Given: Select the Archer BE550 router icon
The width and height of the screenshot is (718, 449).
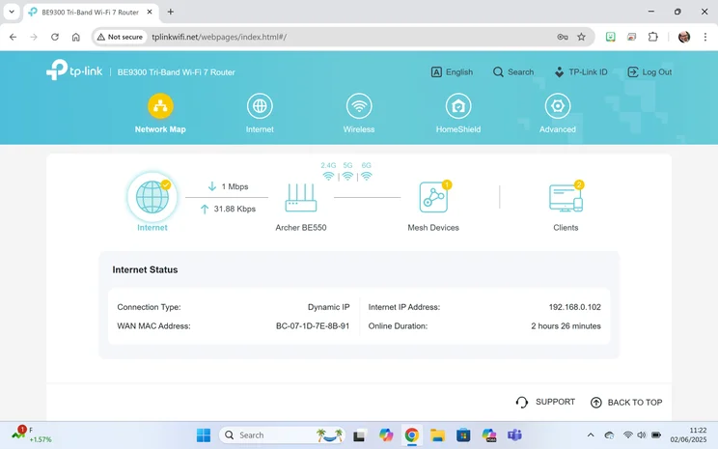Looking at the screenshot, I should [300, 197].
